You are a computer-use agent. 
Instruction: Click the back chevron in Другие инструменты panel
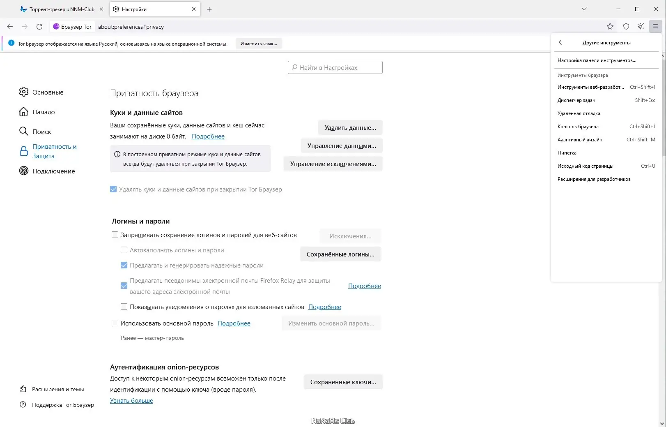tap(560, 43)
